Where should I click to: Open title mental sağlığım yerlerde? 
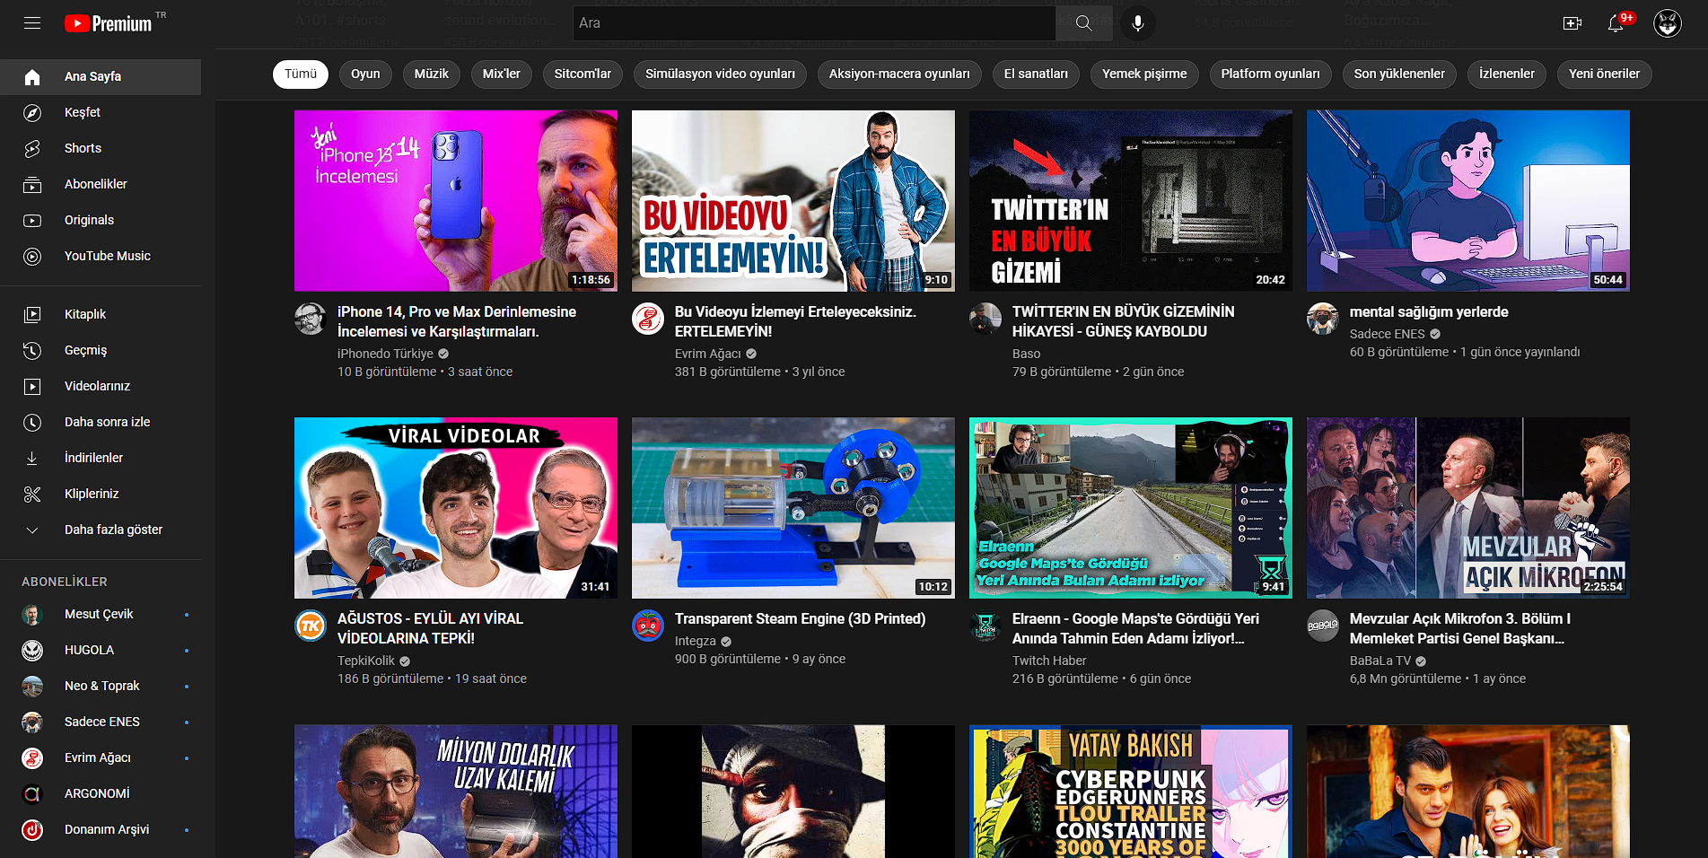point(1429,312)
